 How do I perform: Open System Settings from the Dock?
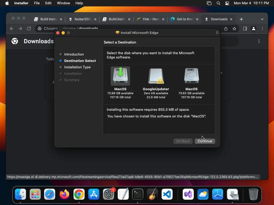point(108,194)
